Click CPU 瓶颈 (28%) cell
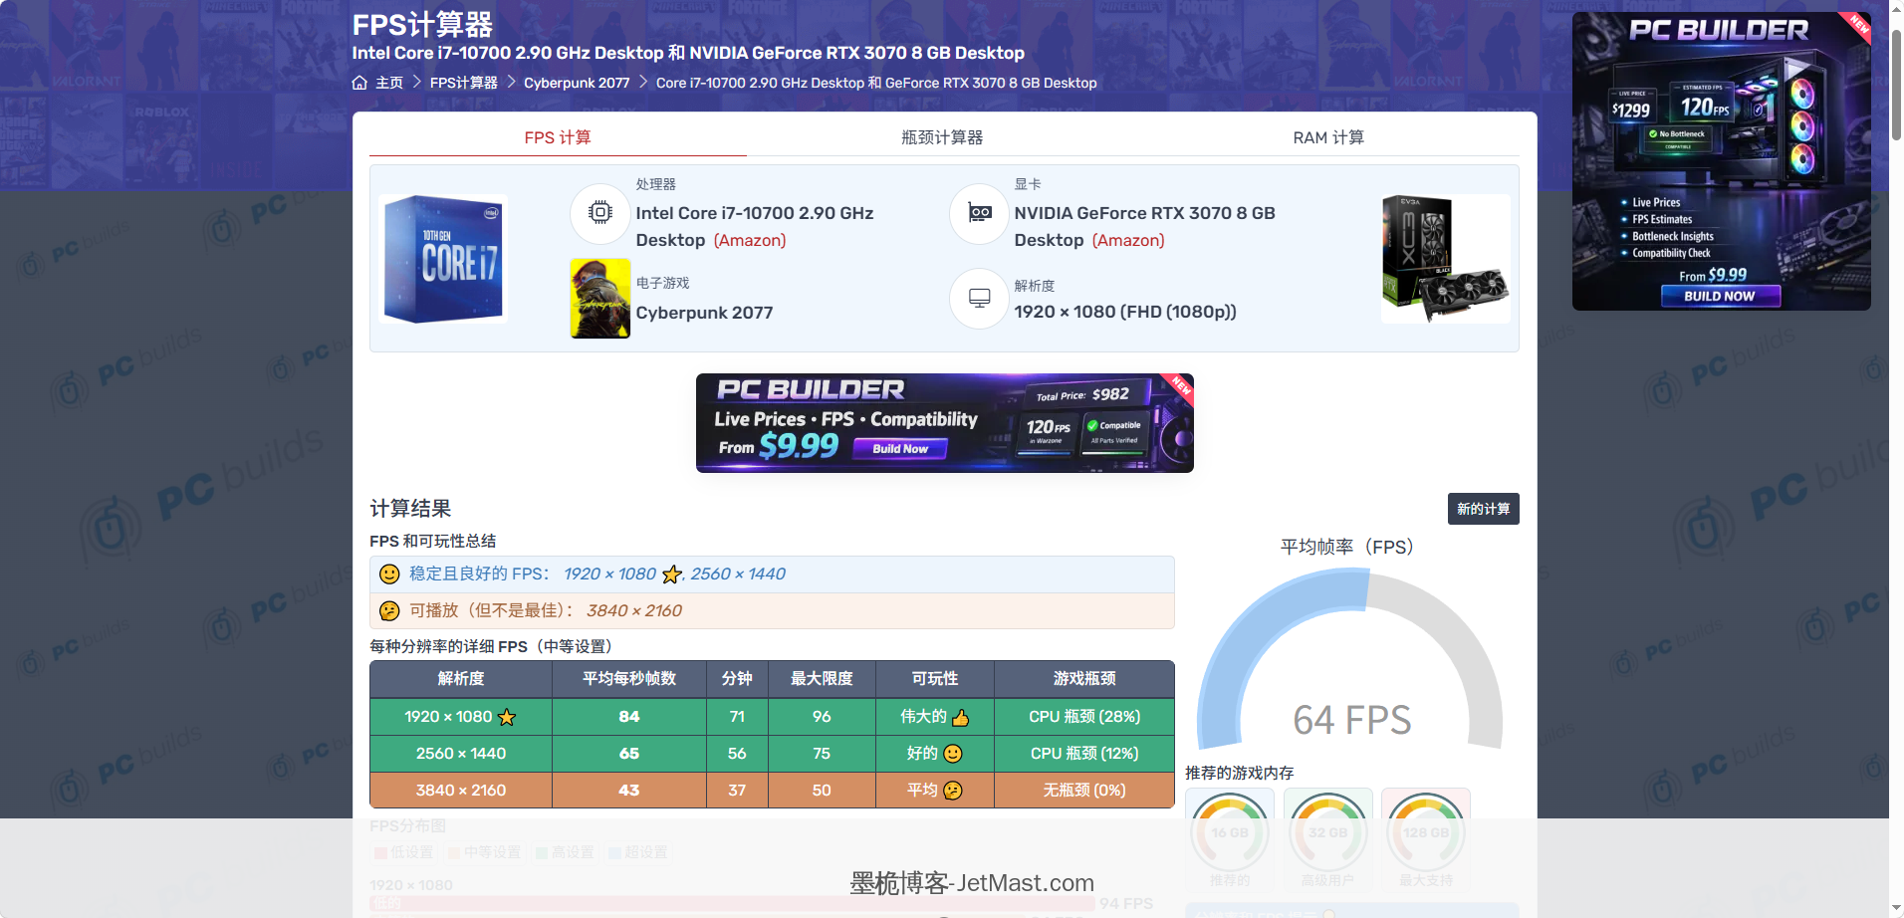The image size is (1904, 918). click(1084, 717)
